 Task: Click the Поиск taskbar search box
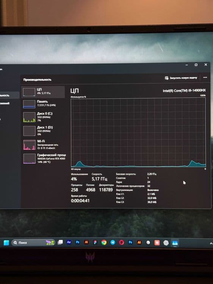tap(33, 243)
